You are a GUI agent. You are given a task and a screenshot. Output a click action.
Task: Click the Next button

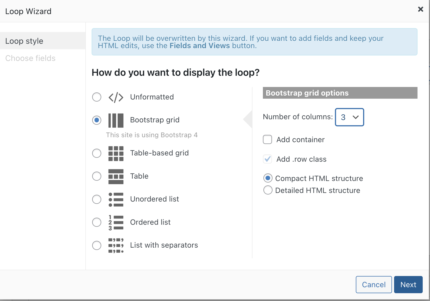coord(408,285)
